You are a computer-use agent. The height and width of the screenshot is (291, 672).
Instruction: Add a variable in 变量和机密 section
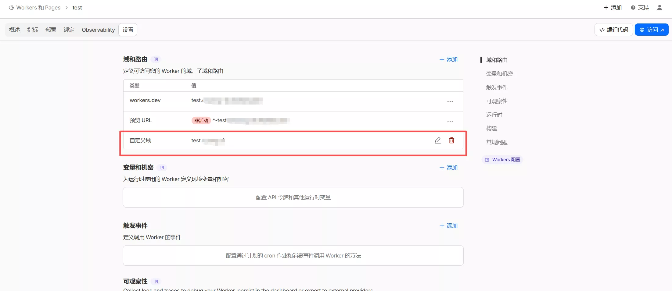point(448,168)
